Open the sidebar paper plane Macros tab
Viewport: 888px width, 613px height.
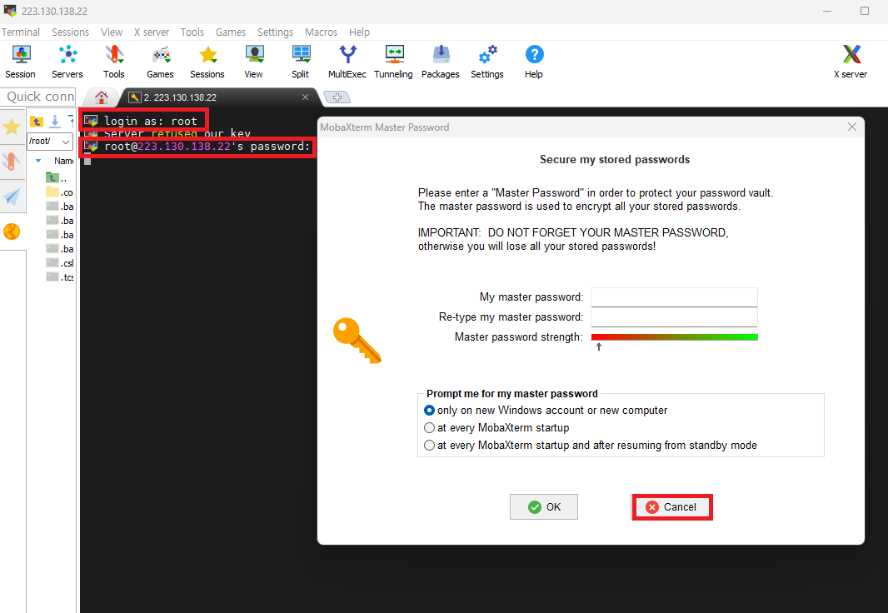point(12,196)
